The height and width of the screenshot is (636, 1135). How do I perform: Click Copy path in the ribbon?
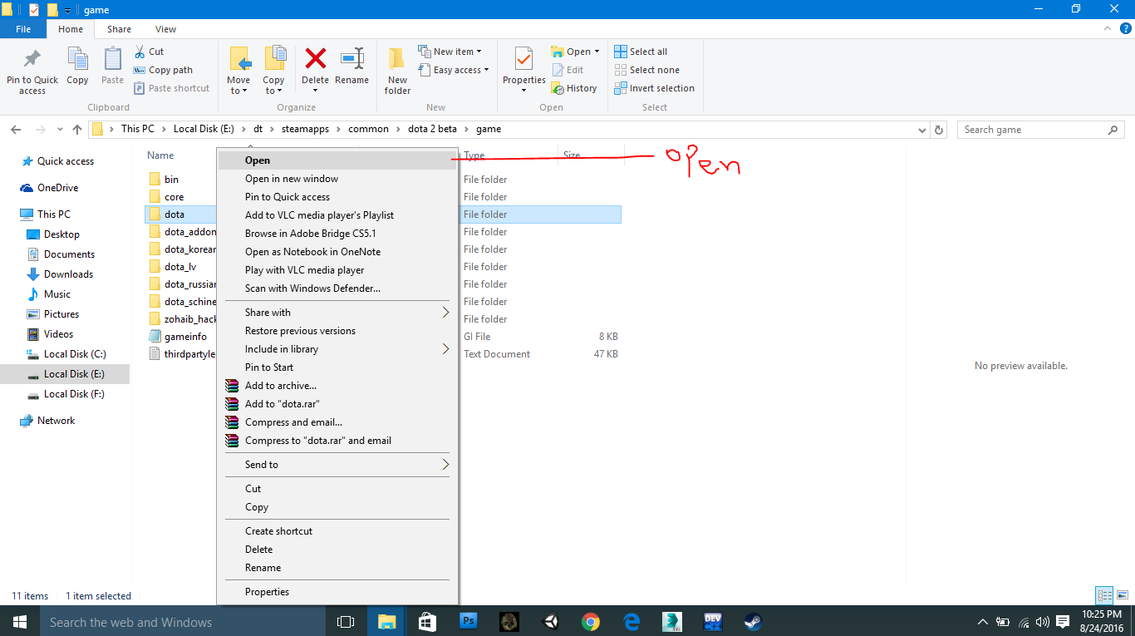point(163,70)
